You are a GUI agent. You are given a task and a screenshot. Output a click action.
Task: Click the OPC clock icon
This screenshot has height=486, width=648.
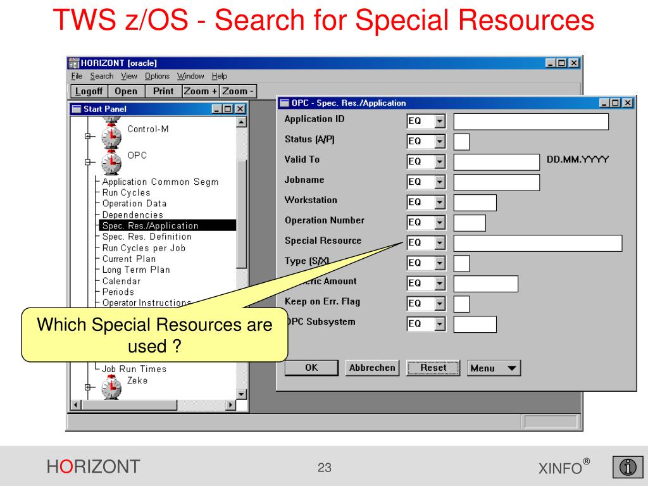click(x=111, y=163)
